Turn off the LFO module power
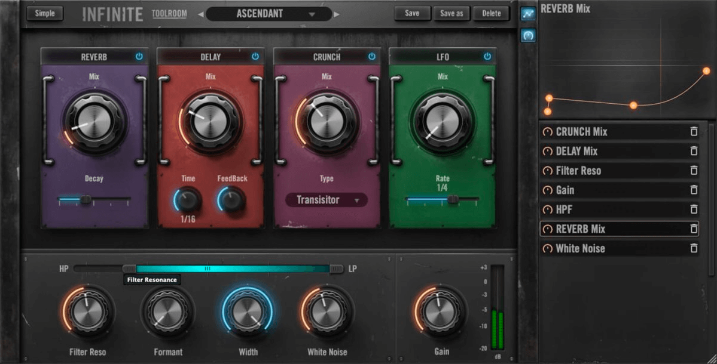Screen dimensions: 717x364 (x=487, y=57)
